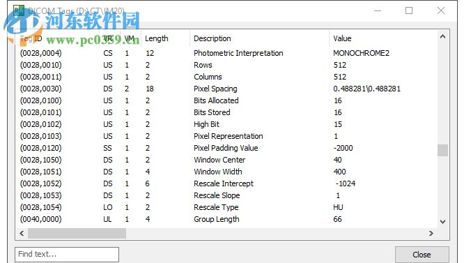The height and width of the screenshot is (263, 471).
Task: Click the -2000 padding value
Action: 343,148
